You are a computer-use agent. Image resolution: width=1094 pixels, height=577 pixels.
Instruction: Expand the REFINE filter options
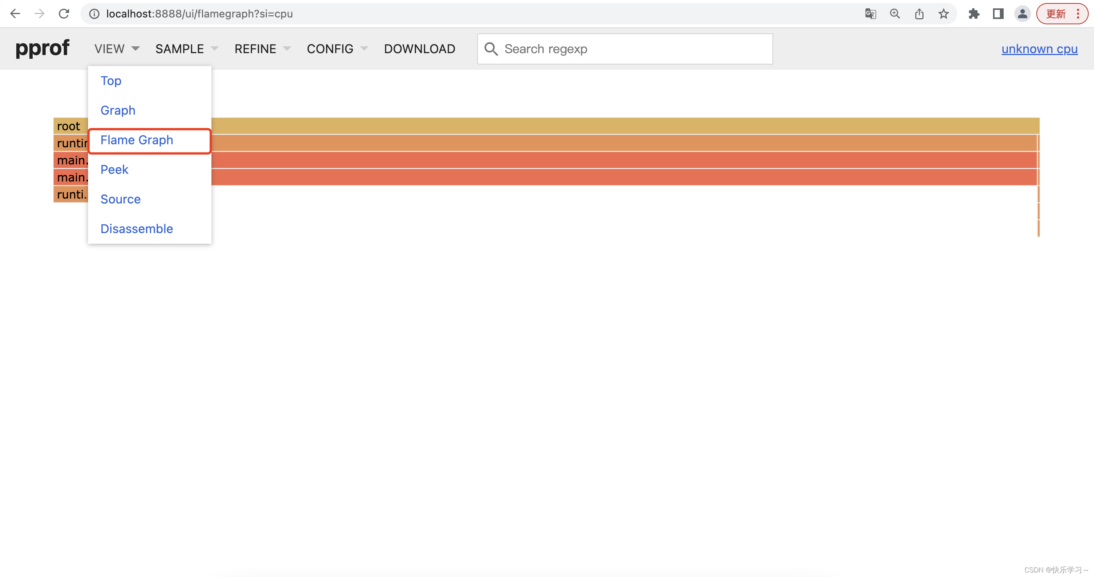click(262, 49)
